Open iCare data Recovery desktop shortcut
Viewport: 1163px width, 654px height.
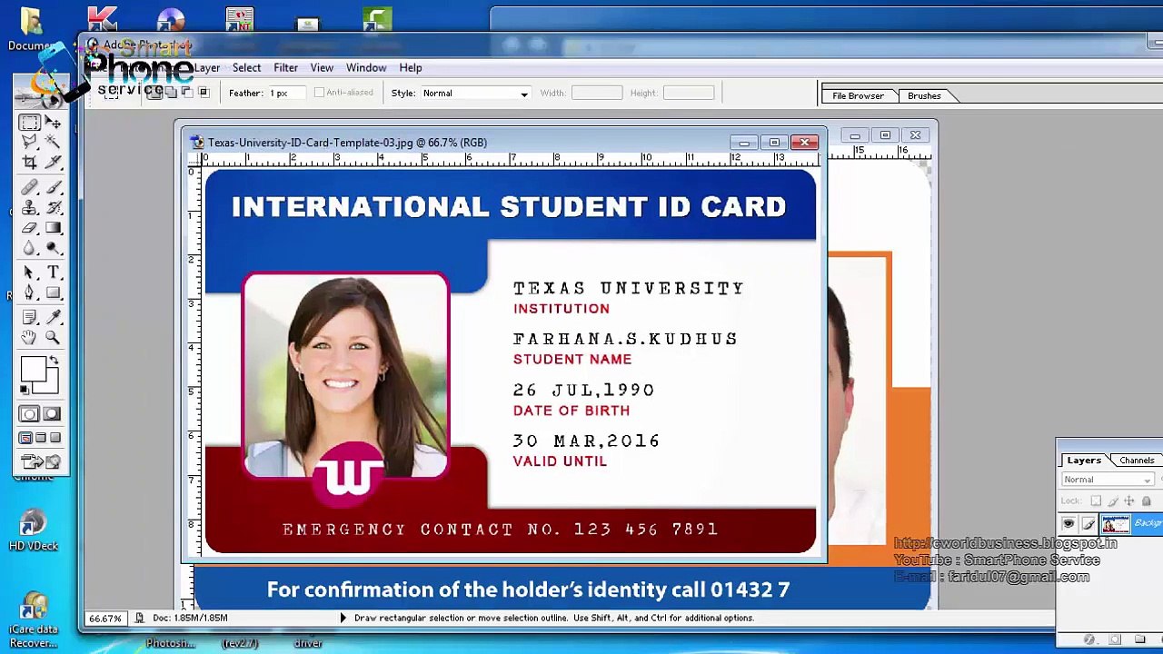tap(33, 619)
